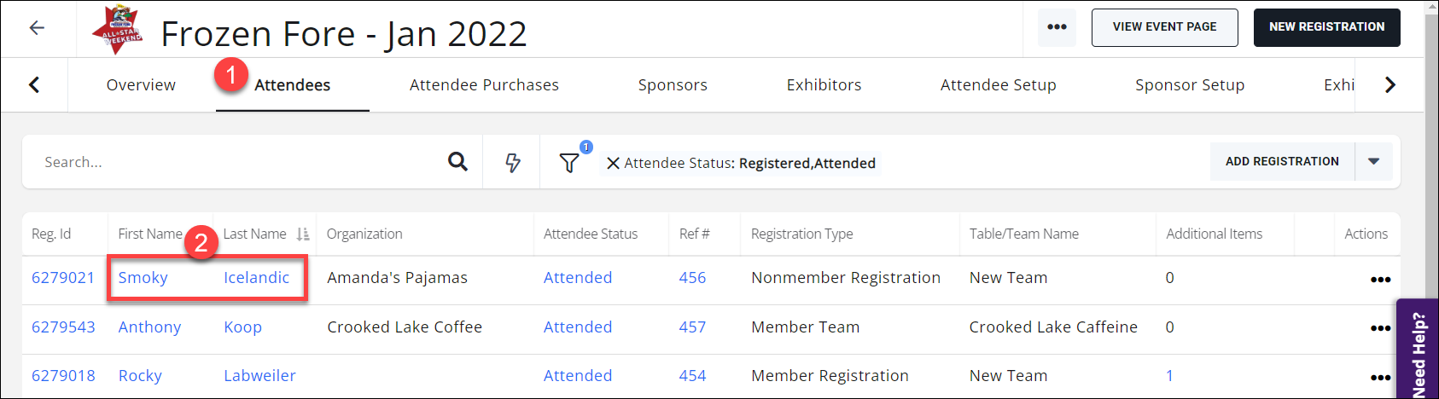Open registration ID 6279543 link
1439x399 pixels.
63,327
